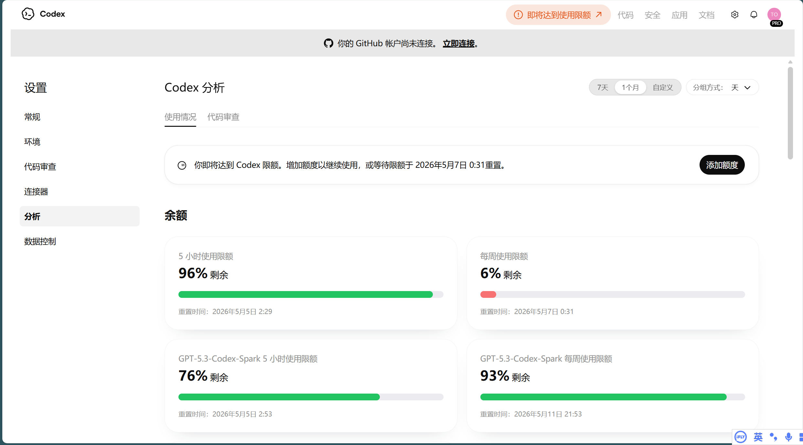Viewport: 803px width, 445px height.
Task: Open the 安全 top navigation link
Action: (x=652, y=15)
